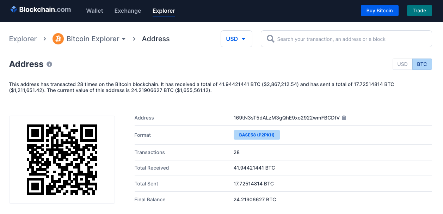The height and width of the screenshot is (214, 443).
Task: Click the address summary description paragraph
Action: [x=202, y=87]
